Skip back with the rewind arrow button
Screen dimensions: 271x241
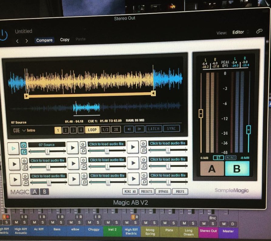click(129, 129)
